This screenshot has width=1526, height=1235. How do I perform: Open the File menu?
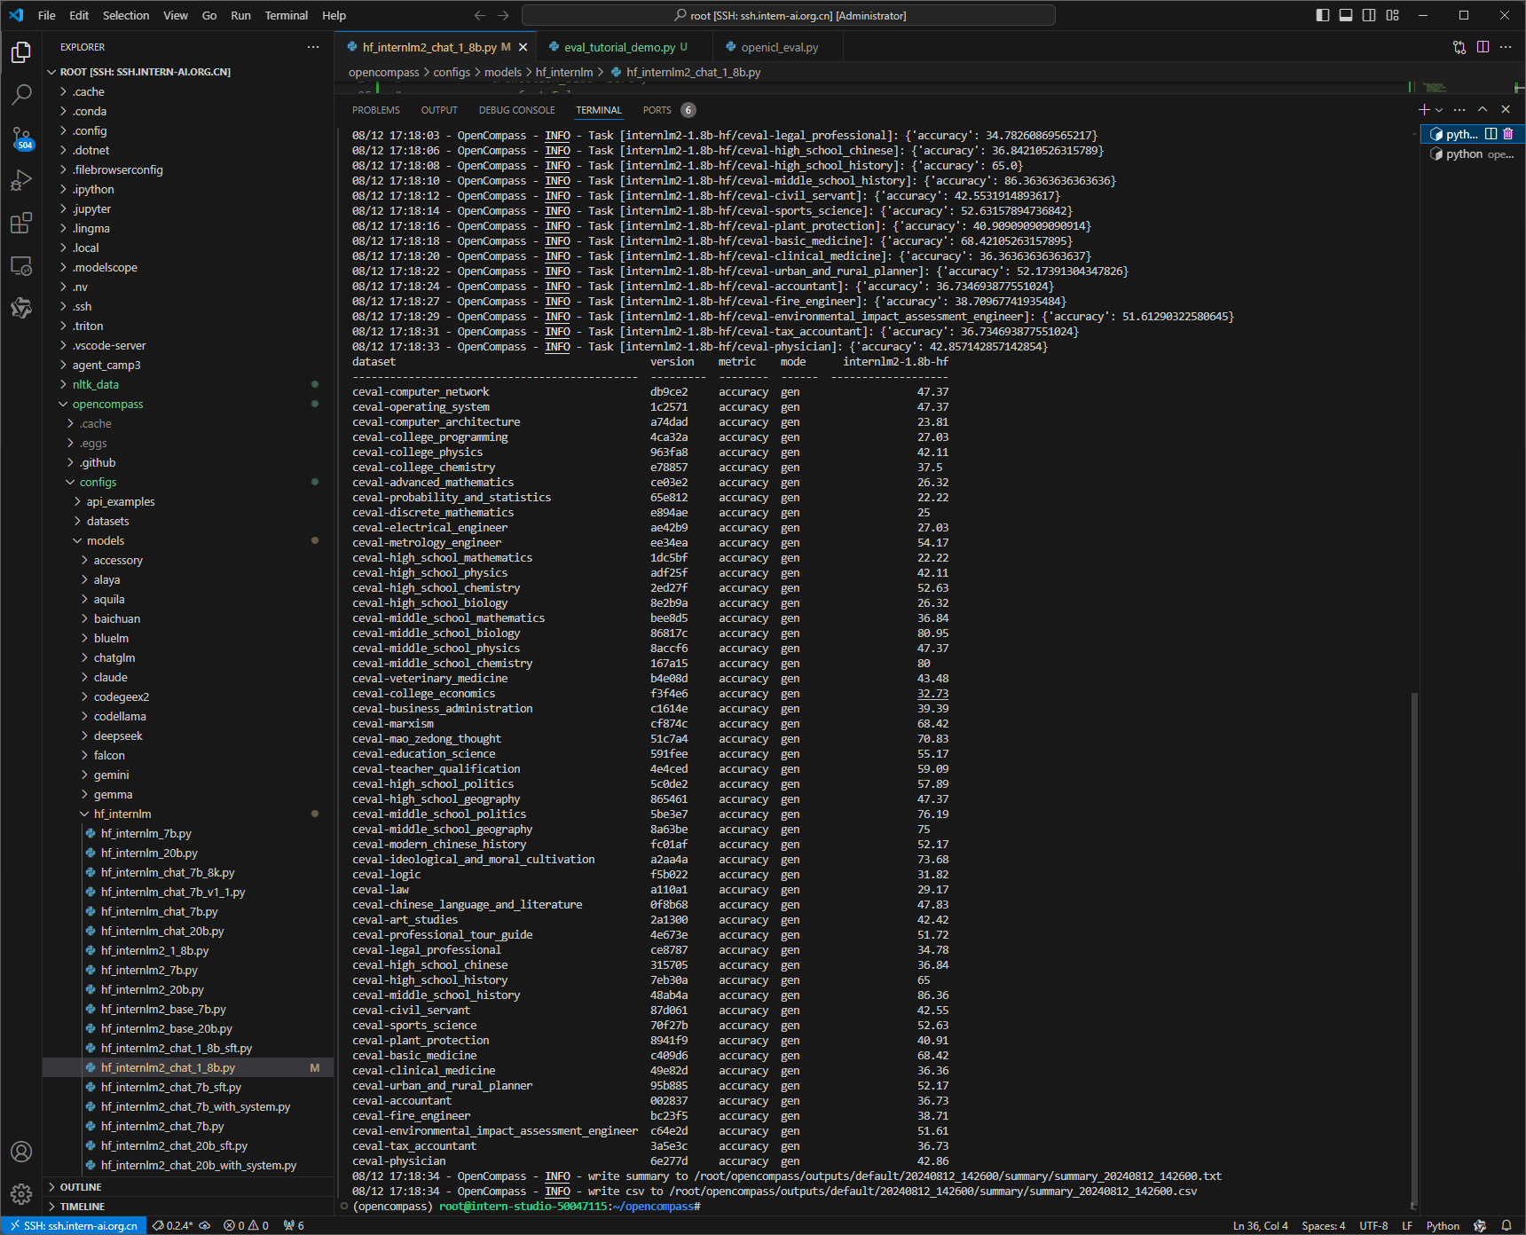(x=47, y=15)
